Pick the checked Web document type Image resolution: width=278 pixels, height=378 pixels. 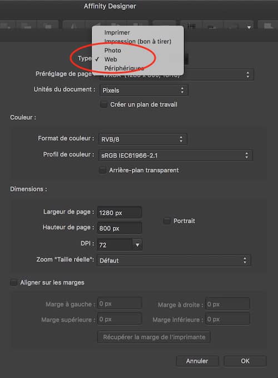[x=111, y=60]
